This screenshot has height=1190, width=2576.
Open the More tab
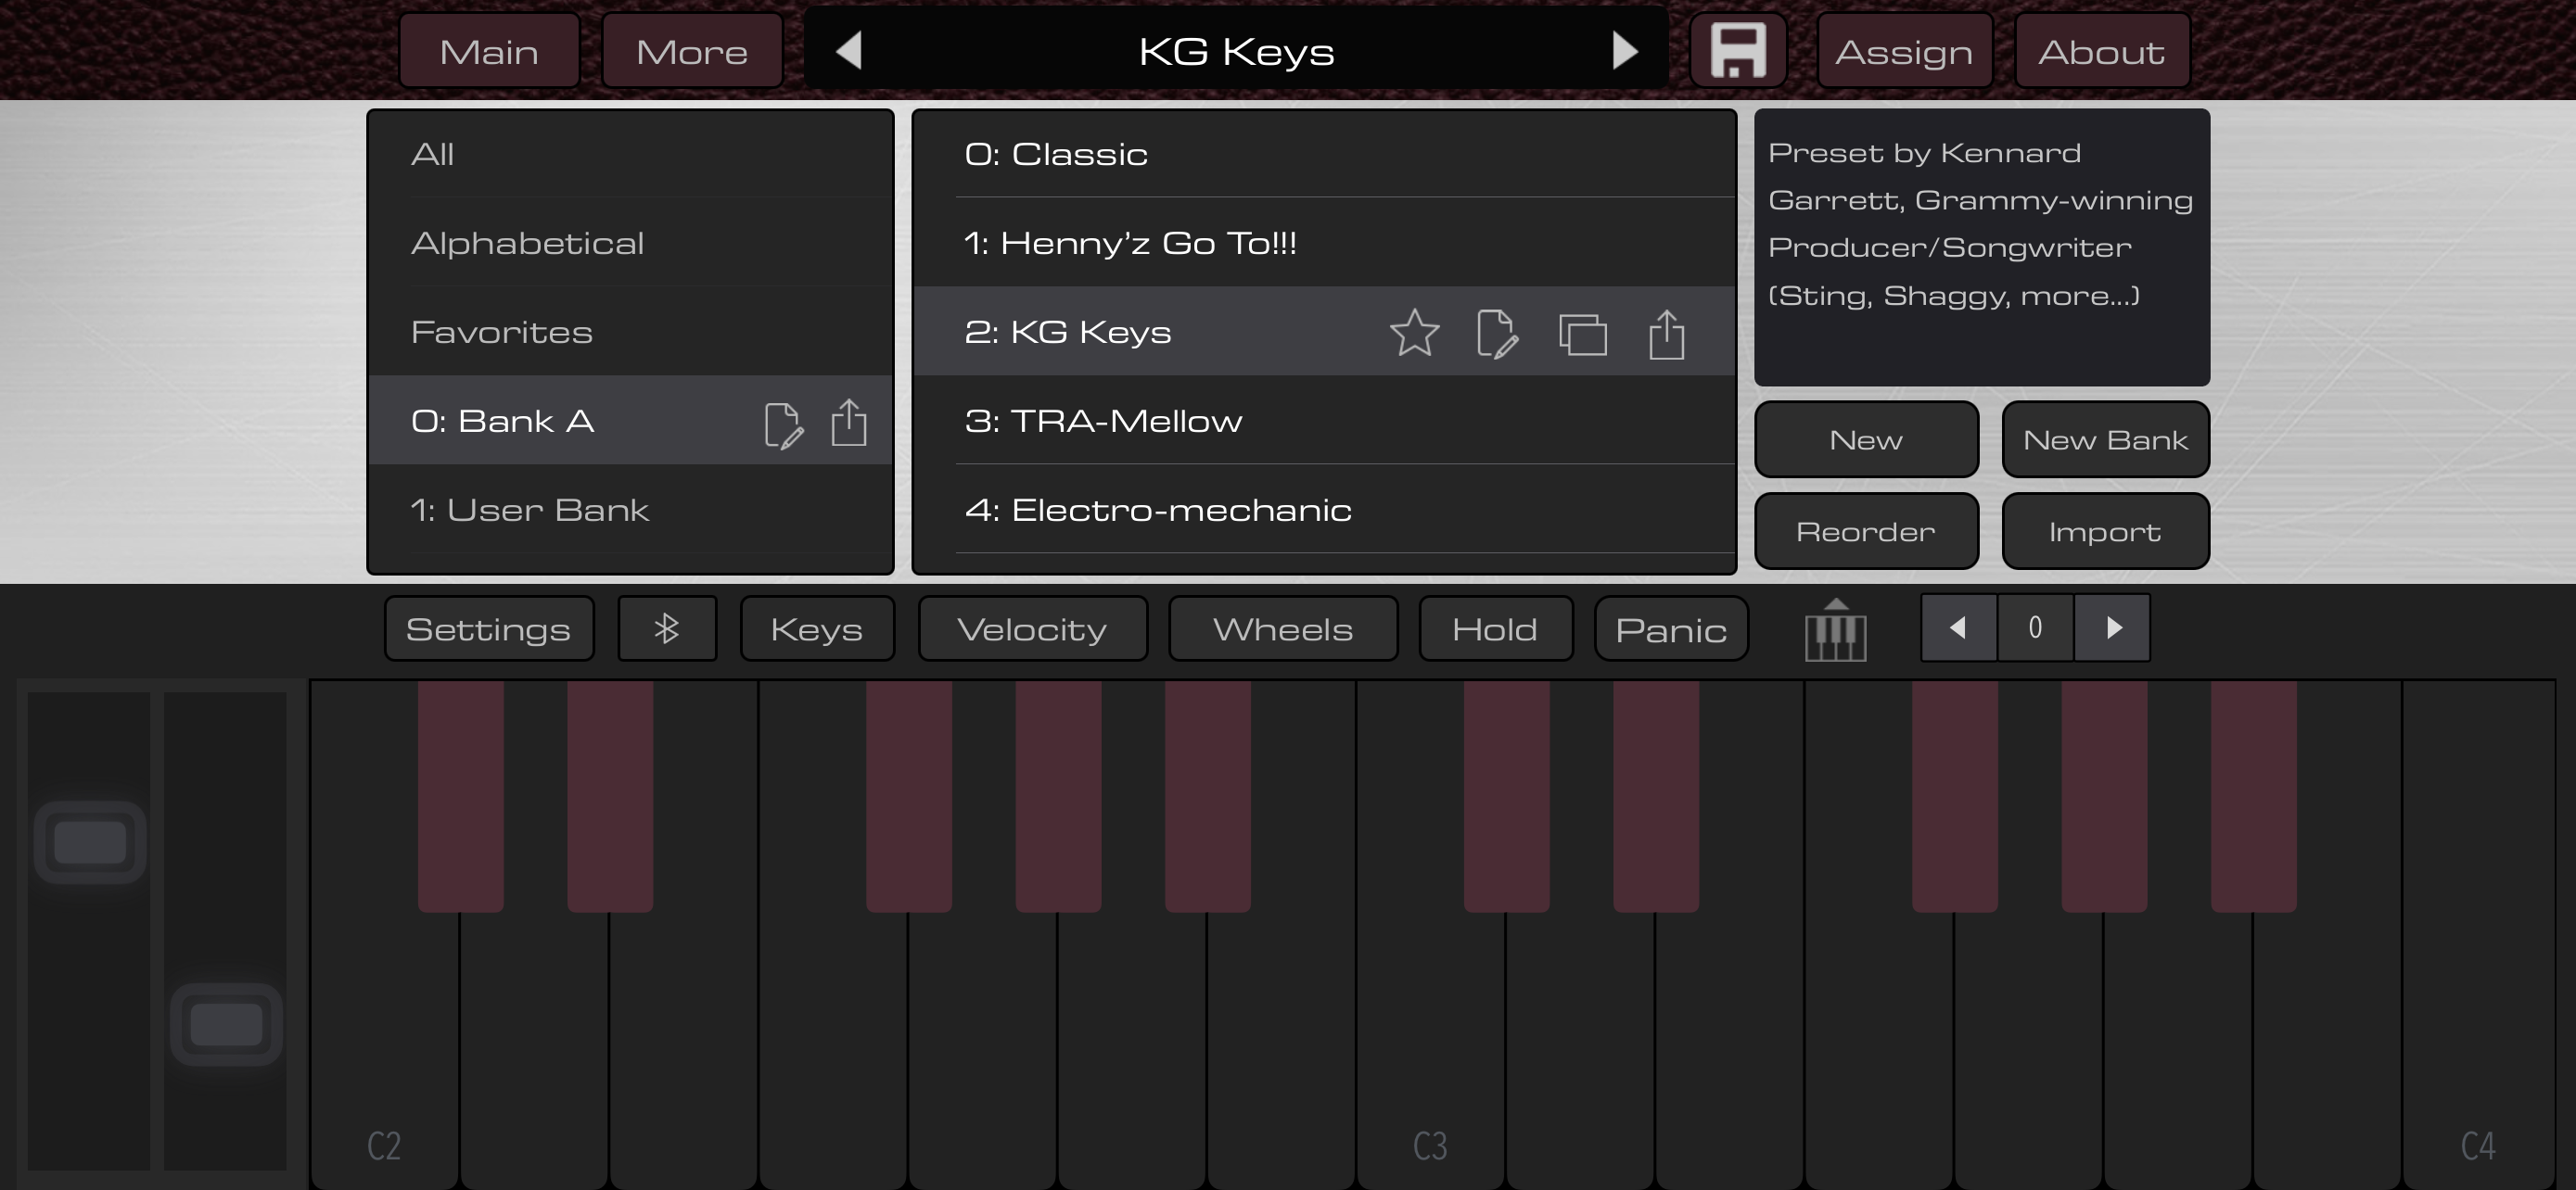pyautogui.click(x=691, y=51)
